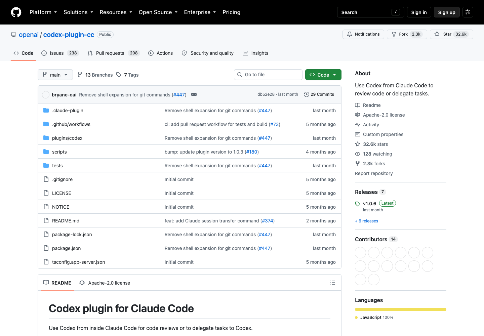Open the Platform dropdown menu
Image resolution: width=484 pixels, height=336 pixels.
pos(43,12)
